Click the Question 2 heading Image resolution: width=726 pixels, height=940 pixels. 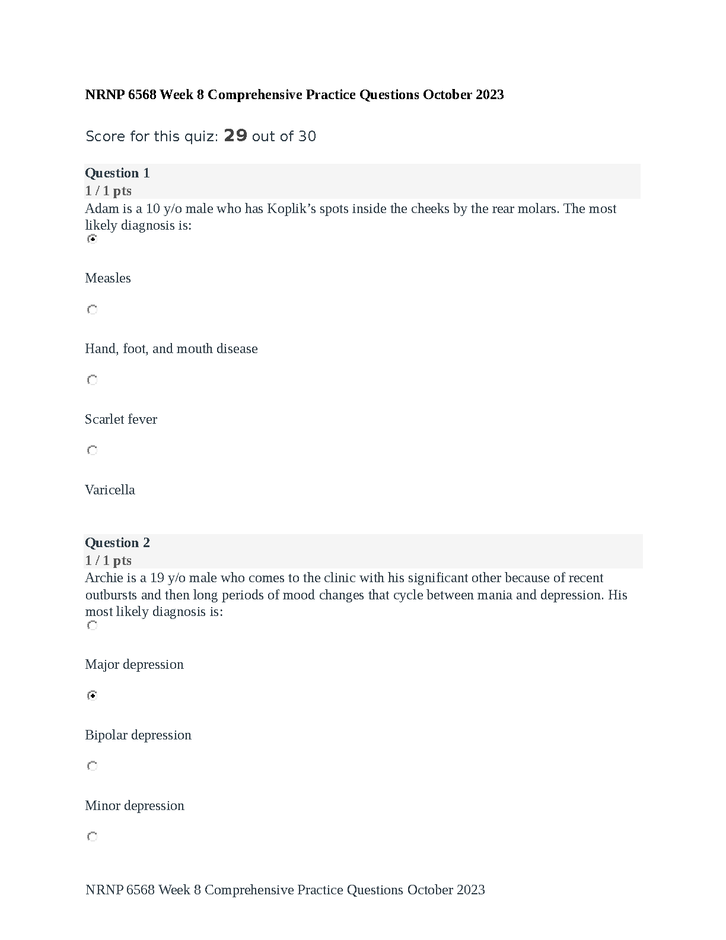point(117,543)
